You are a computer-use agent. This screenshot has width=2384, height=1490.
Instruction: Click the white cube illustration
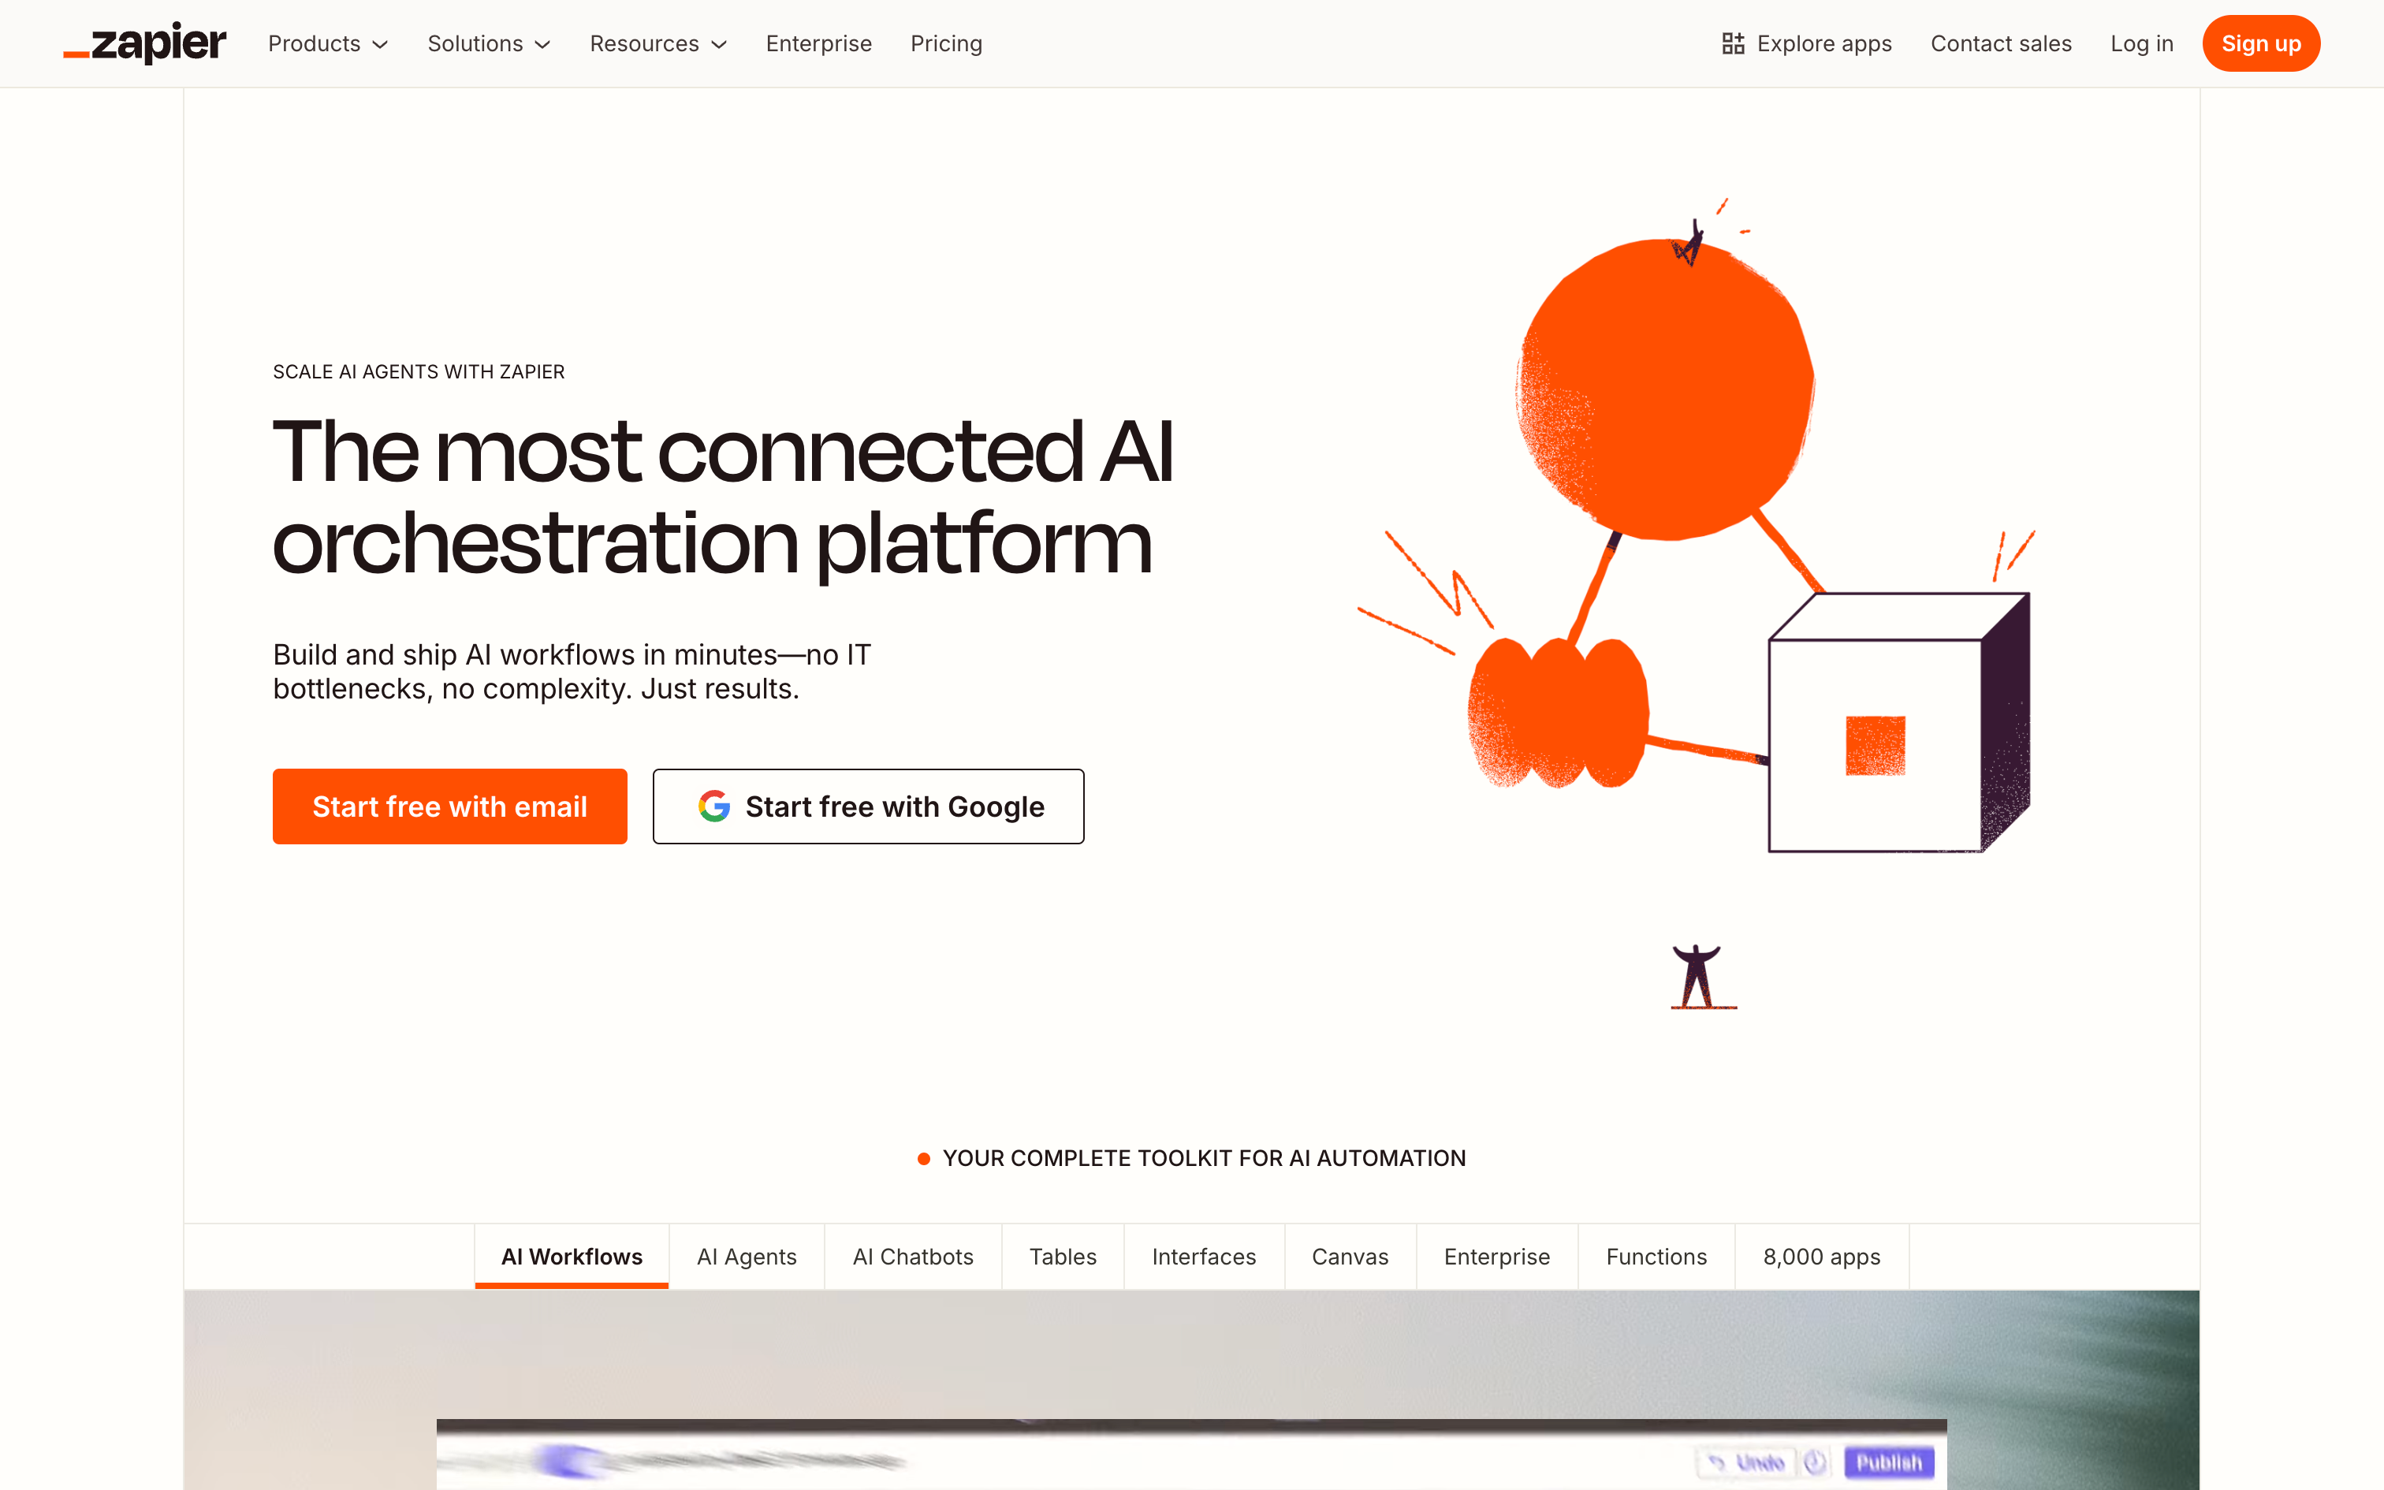pos(1876,744)
